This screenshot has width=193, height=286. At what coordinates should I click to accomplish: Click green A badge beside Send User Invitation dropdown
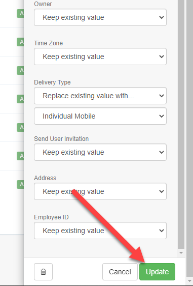pyautogui.click(x=20, y=156)
